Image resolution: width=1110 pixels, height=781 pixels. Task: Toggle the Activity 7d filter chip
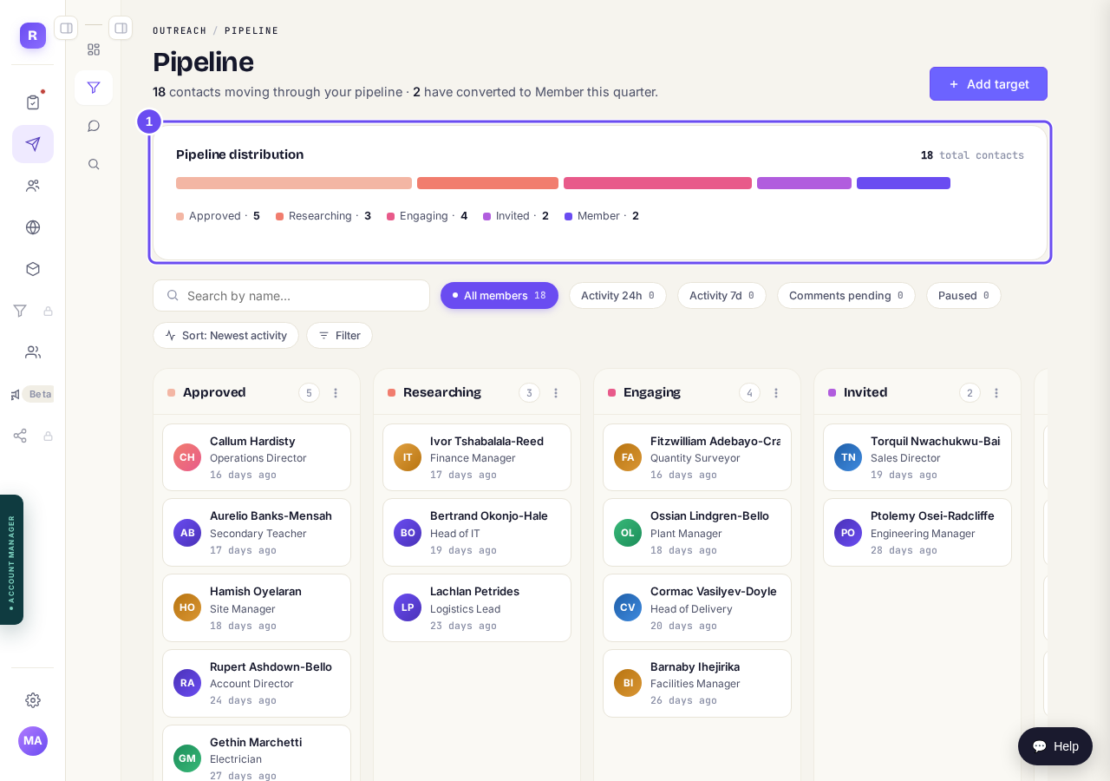(721, 296)
